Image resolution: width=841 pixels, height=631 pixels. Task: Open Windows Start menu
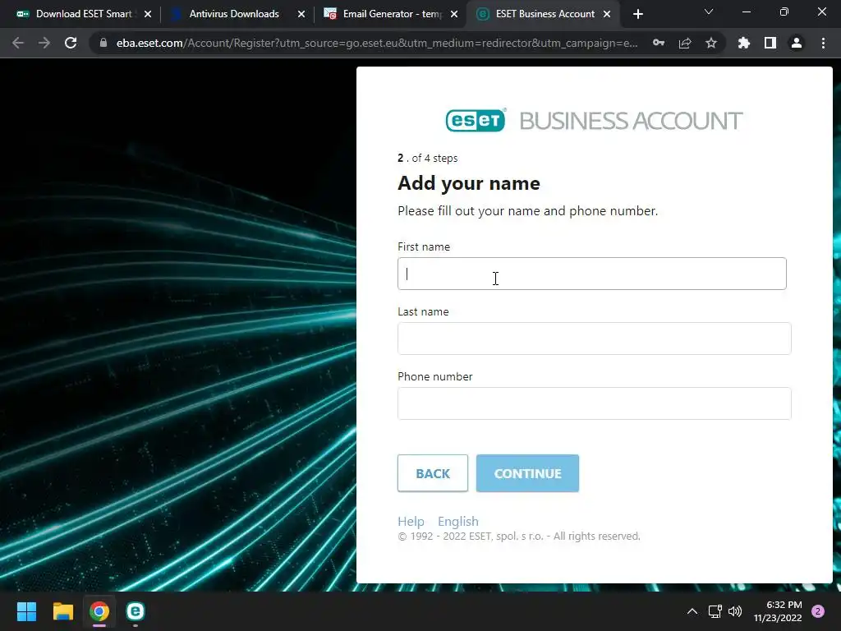tap(26, 611)
